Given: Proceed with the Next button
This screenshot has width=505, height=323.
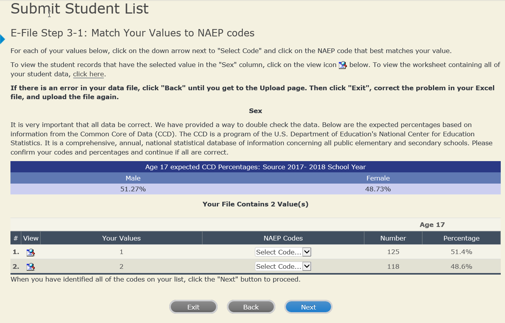Looking at the screenshot, I should pos(308,307).
